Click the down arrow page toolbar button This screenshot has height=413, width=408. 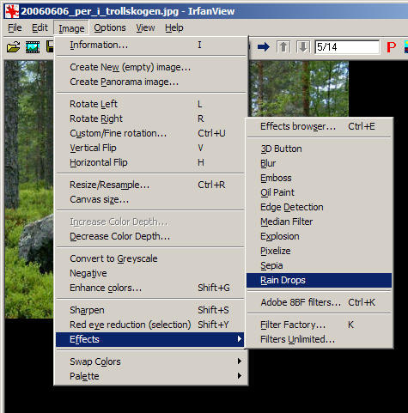[x=303, y=46]
